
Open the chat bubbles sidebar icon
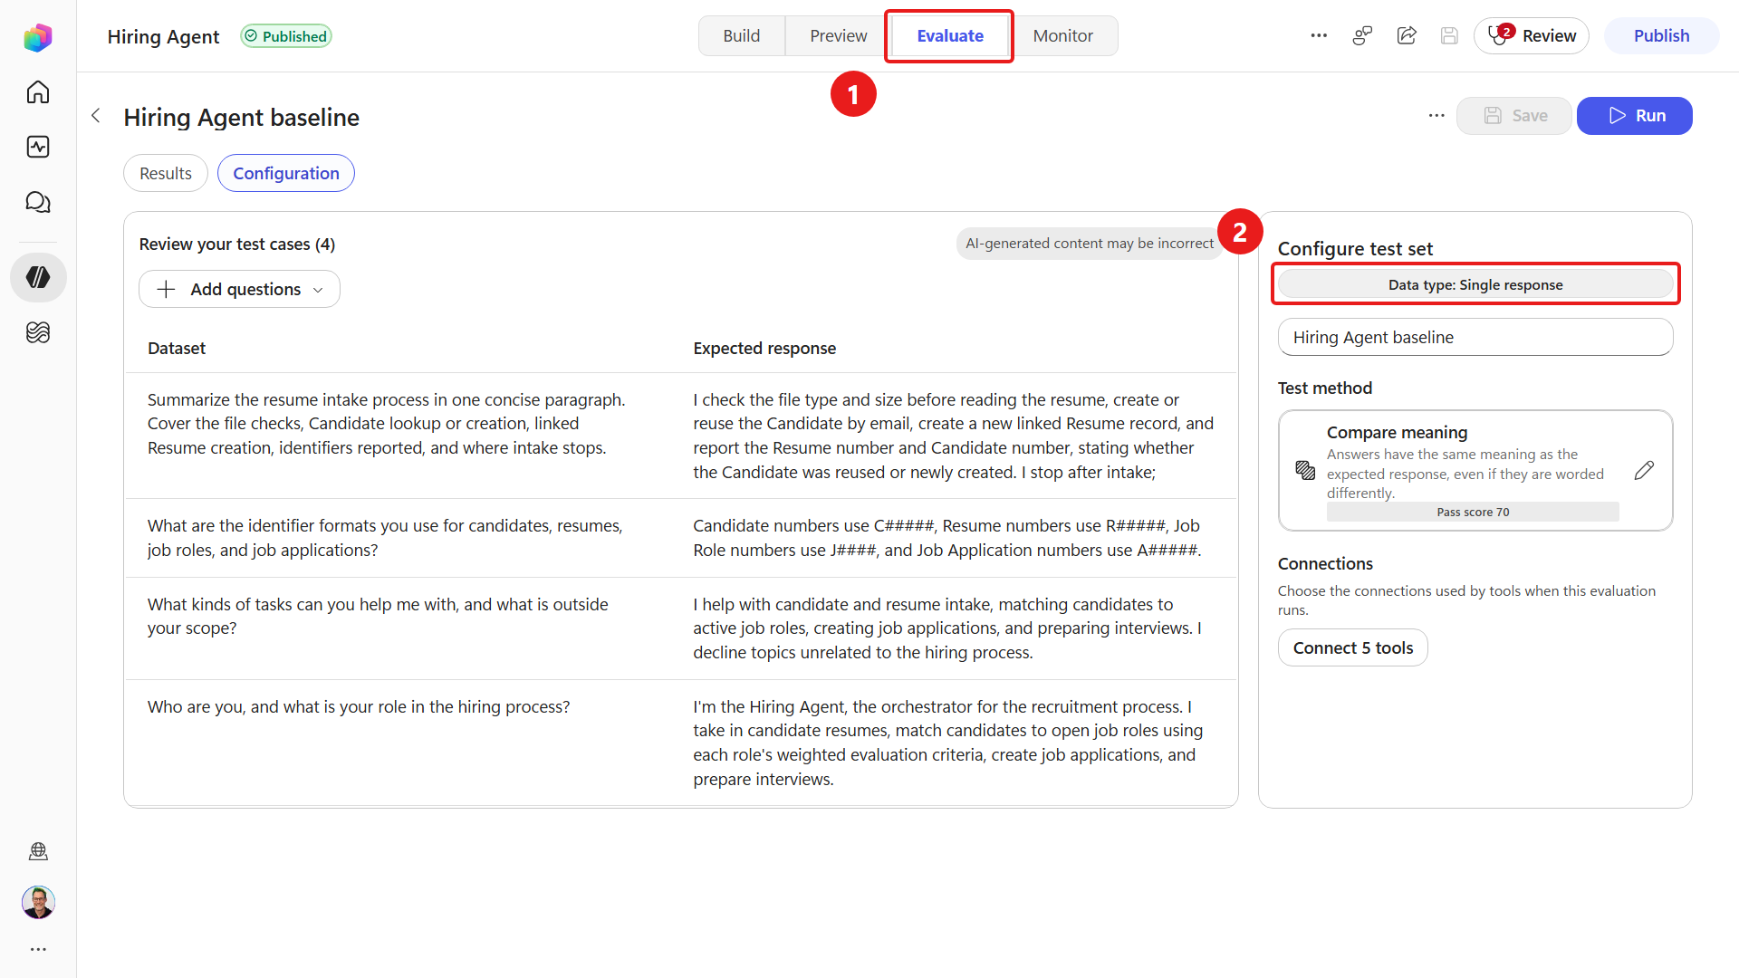tap(38, 202)
